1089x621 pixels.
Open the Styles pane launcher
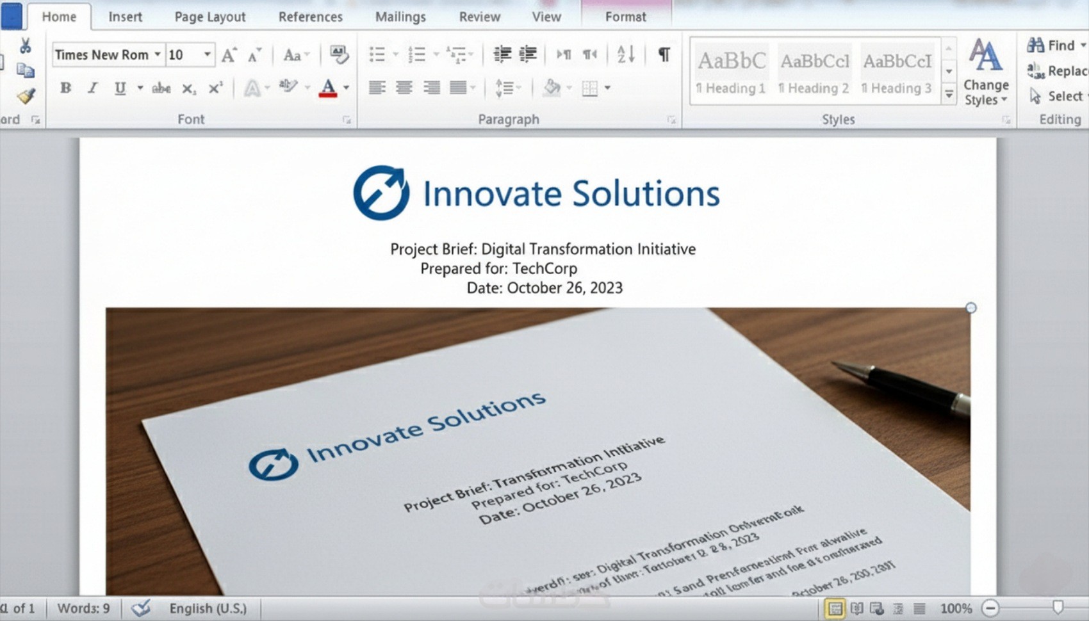(1006, 120)
